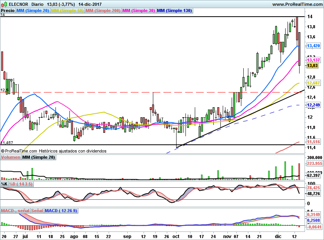The height and width of the screenshot is (240, 324).
Task: Open the MM (Simple 130) label
Action: click(174, 10)
